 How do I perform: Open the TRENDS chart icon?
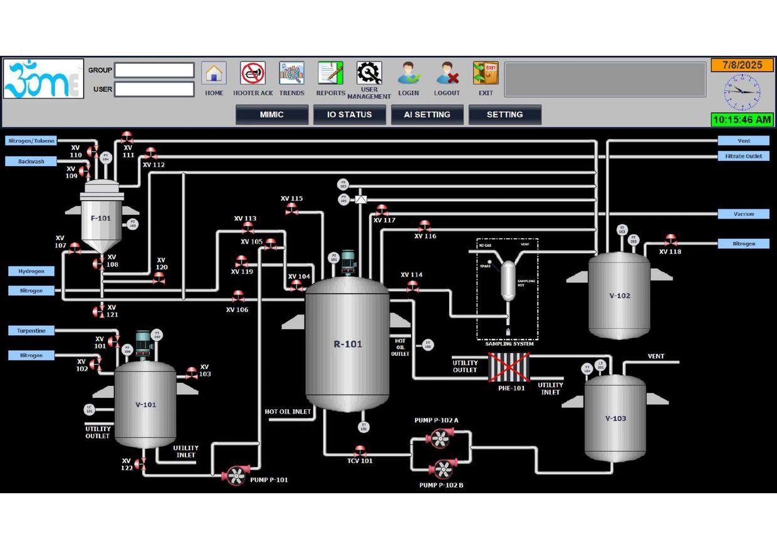[x=292, y=73]
